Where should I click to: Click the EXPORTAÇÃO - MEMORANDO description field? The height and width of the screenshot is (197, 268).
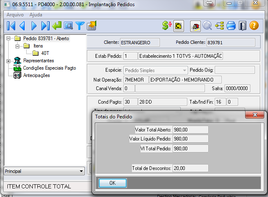[185, 80]
